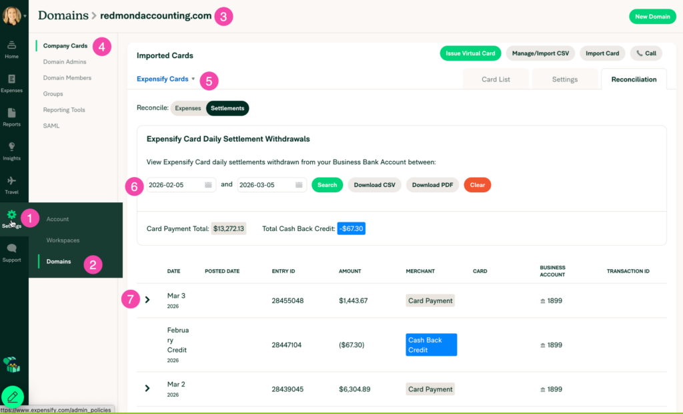This screenshot has height=414, width=683.
Task: Click the Manage/Import CSV button
Action: click(540, 53)
